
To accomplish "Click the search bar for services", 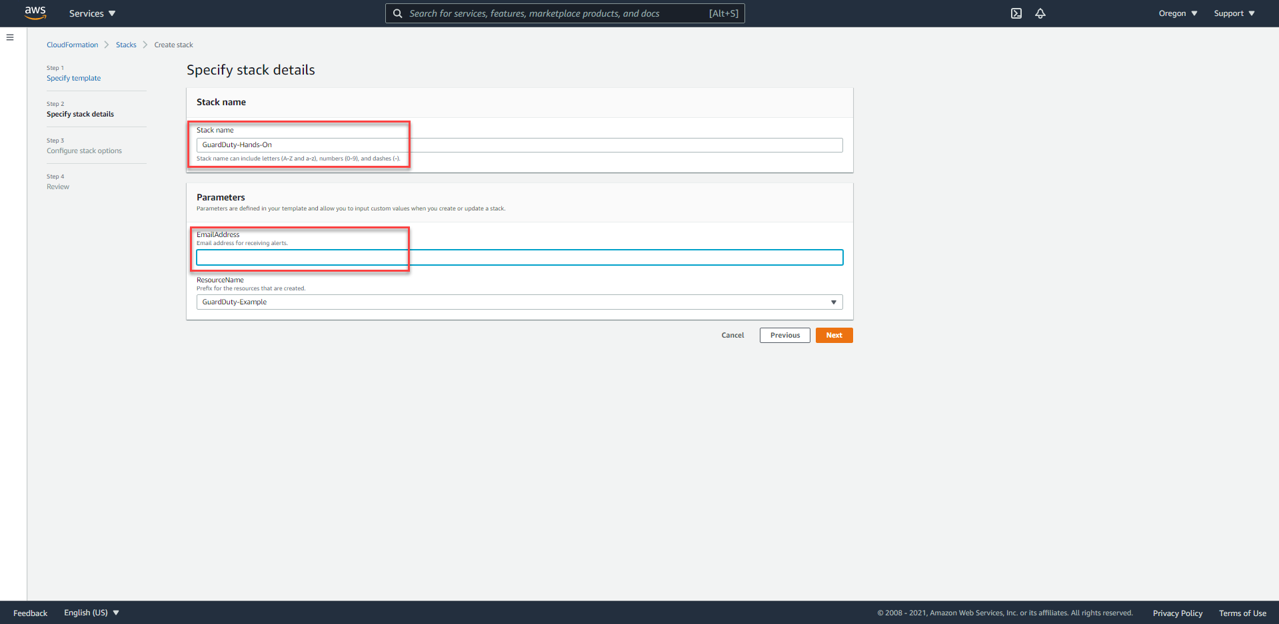I will click(x=565, y=13).
